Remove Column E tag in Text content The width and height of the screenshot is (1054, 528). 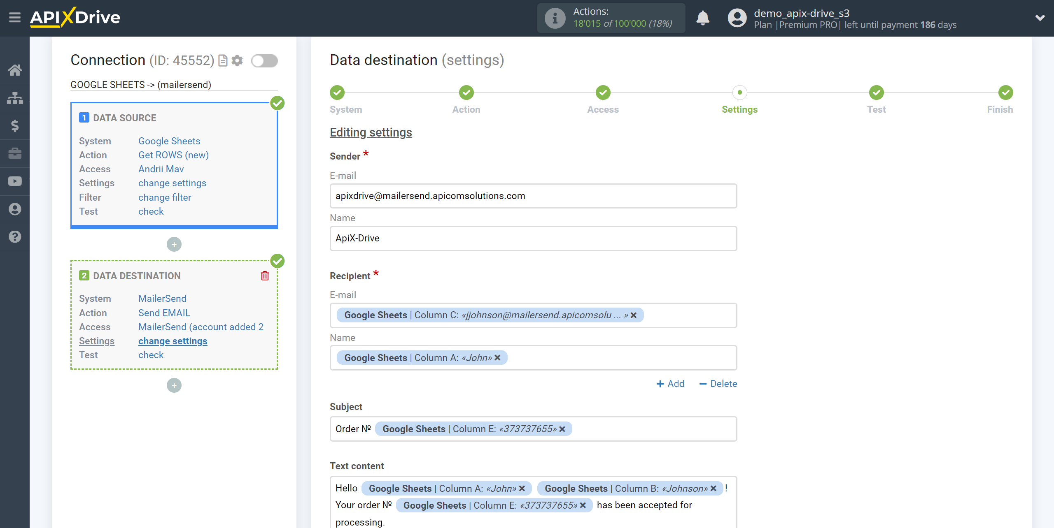pyautogui.click(x=583, y=505)
